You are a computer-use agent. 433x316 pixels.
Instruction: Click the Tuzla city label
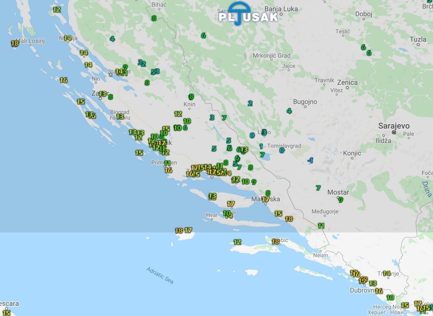point(418,39)
